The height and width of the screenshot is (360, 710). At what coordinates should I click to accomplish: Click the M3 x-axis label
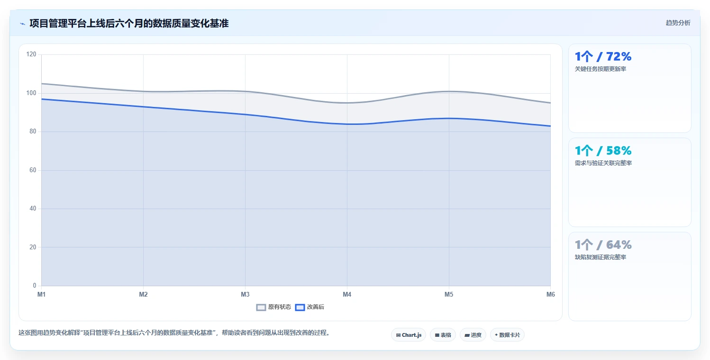tap(245, 294)
